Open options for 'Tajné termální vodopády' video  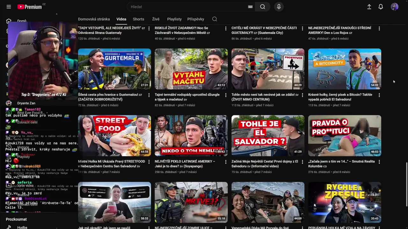(x=226, y=95)
